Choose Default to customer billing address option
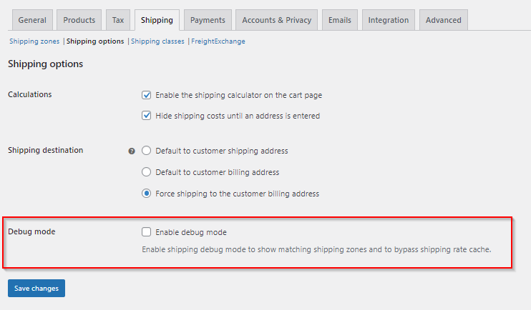Viewport: 531px width, 310px height. pyautogui.click(x=147, y=172)
